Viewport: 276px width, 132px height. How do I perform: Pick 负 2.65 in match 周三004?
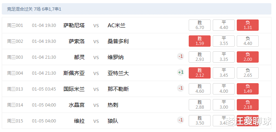[248, 73]
